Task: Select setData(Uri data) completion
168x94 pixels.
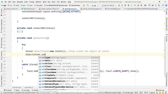Action: tap(69, 61)
